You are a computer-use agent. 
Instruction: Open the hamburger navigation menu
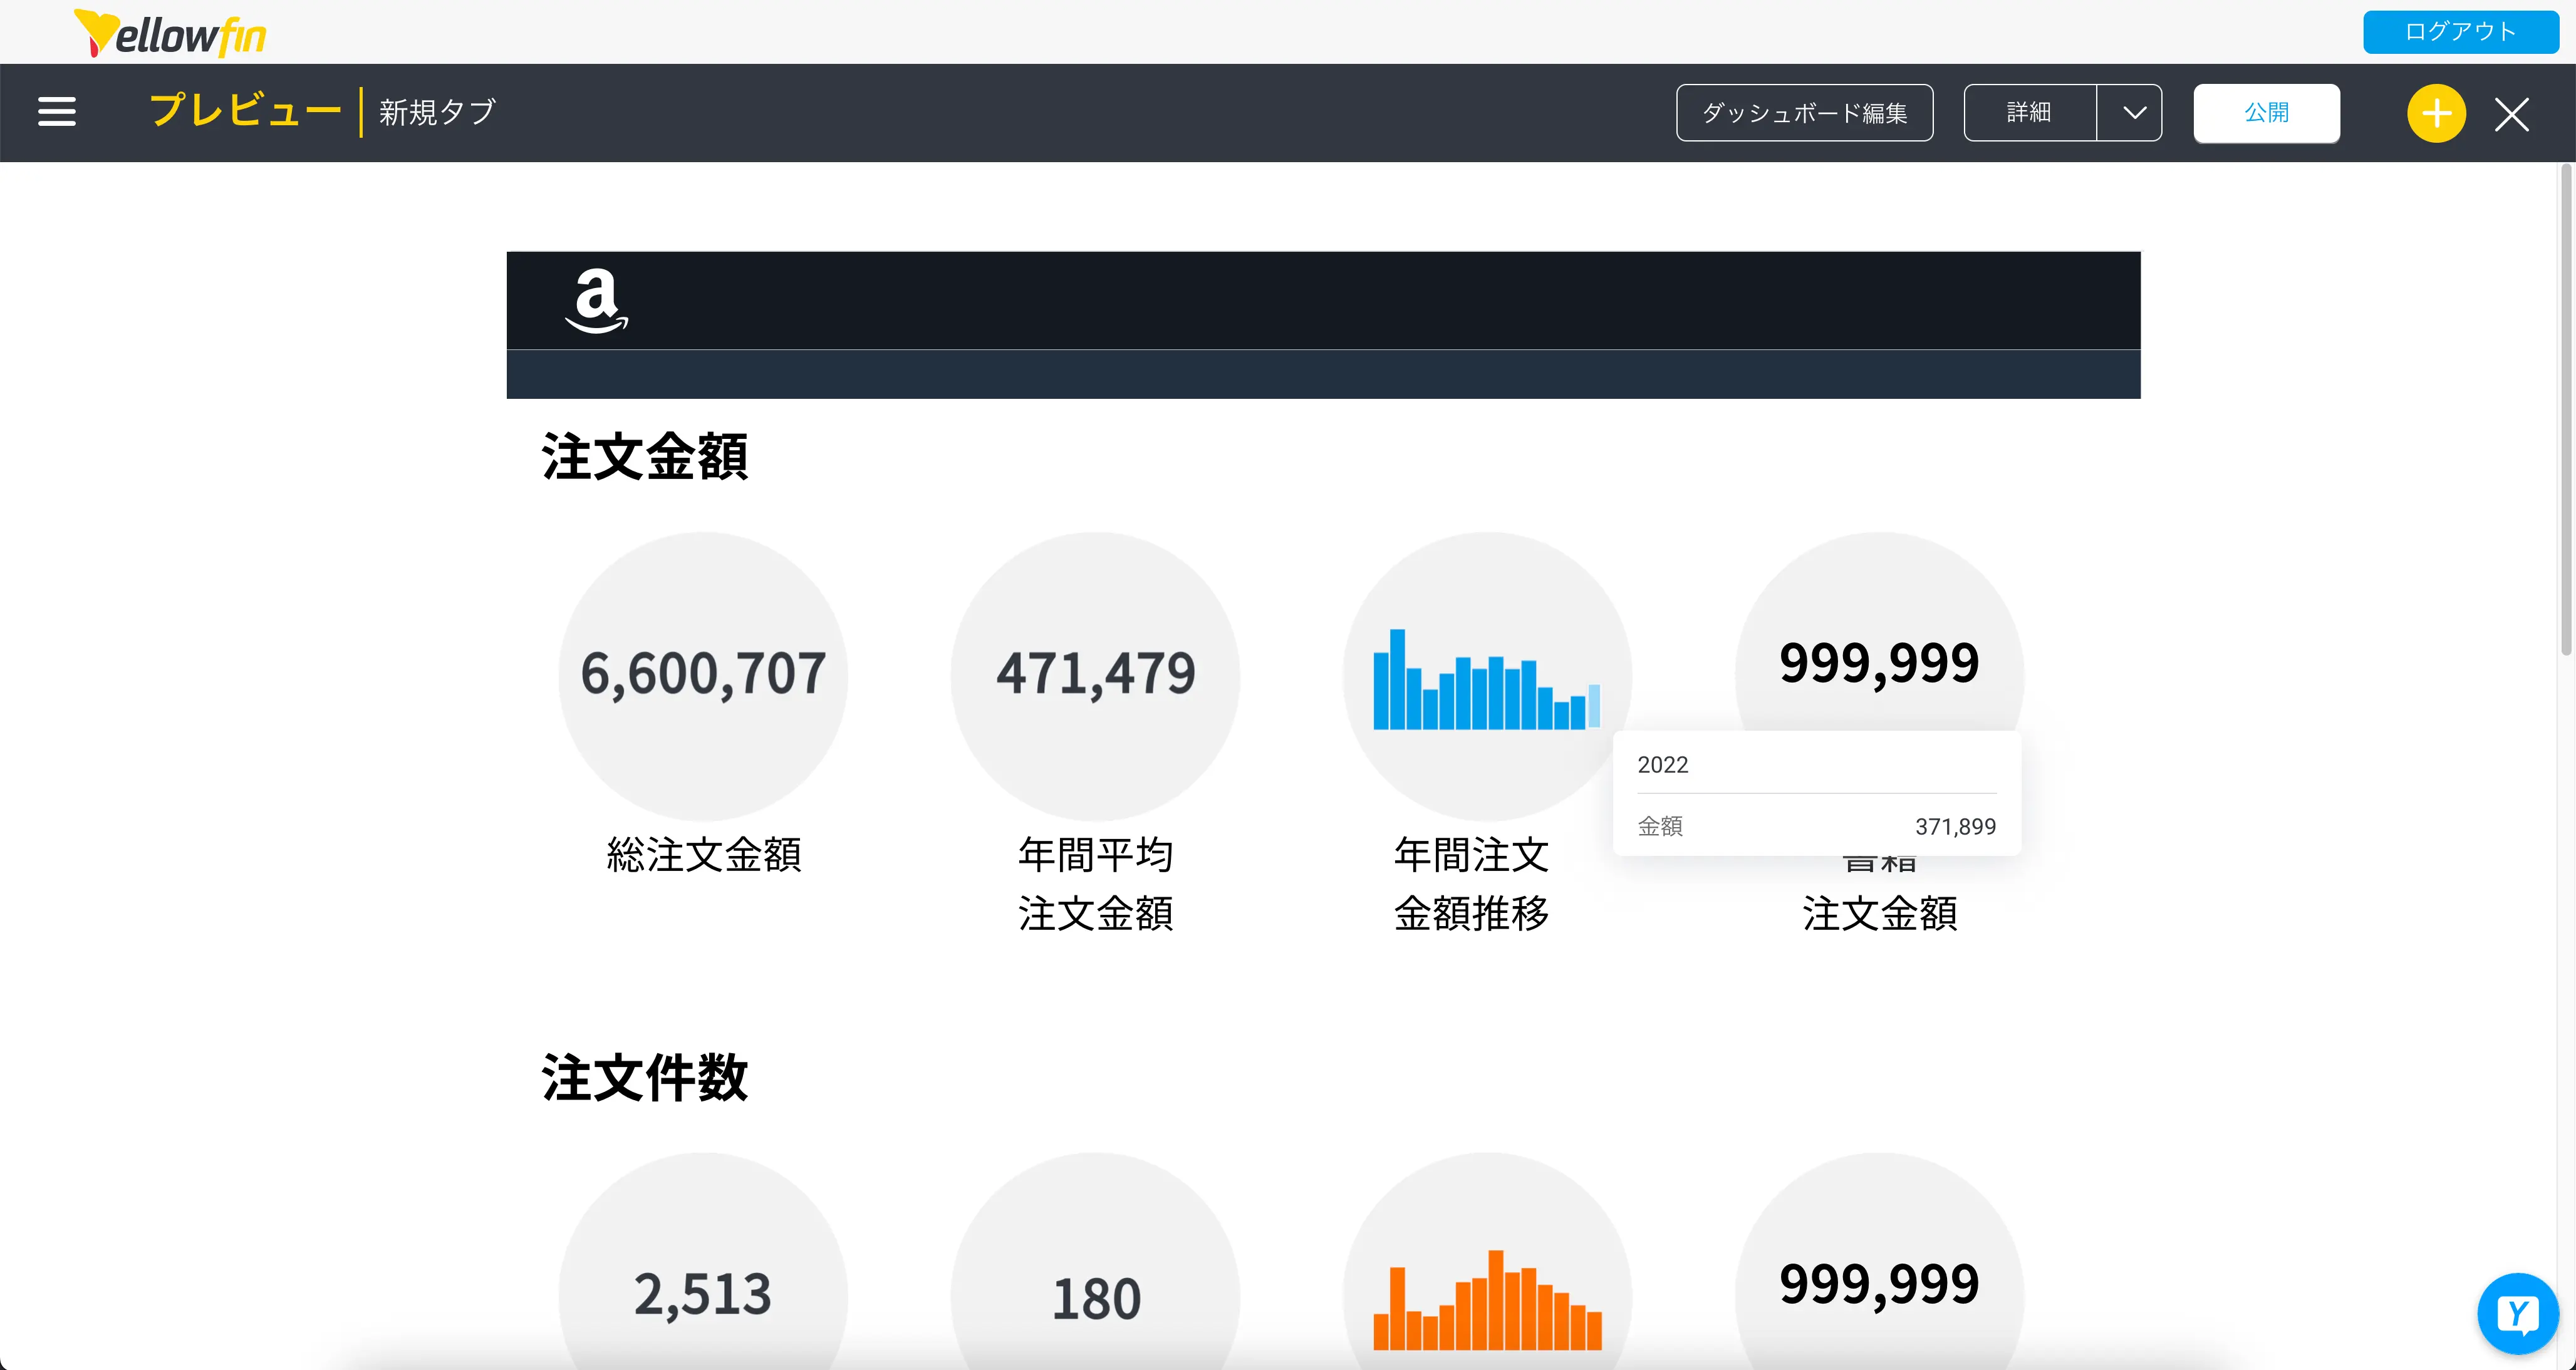[57, 112]
